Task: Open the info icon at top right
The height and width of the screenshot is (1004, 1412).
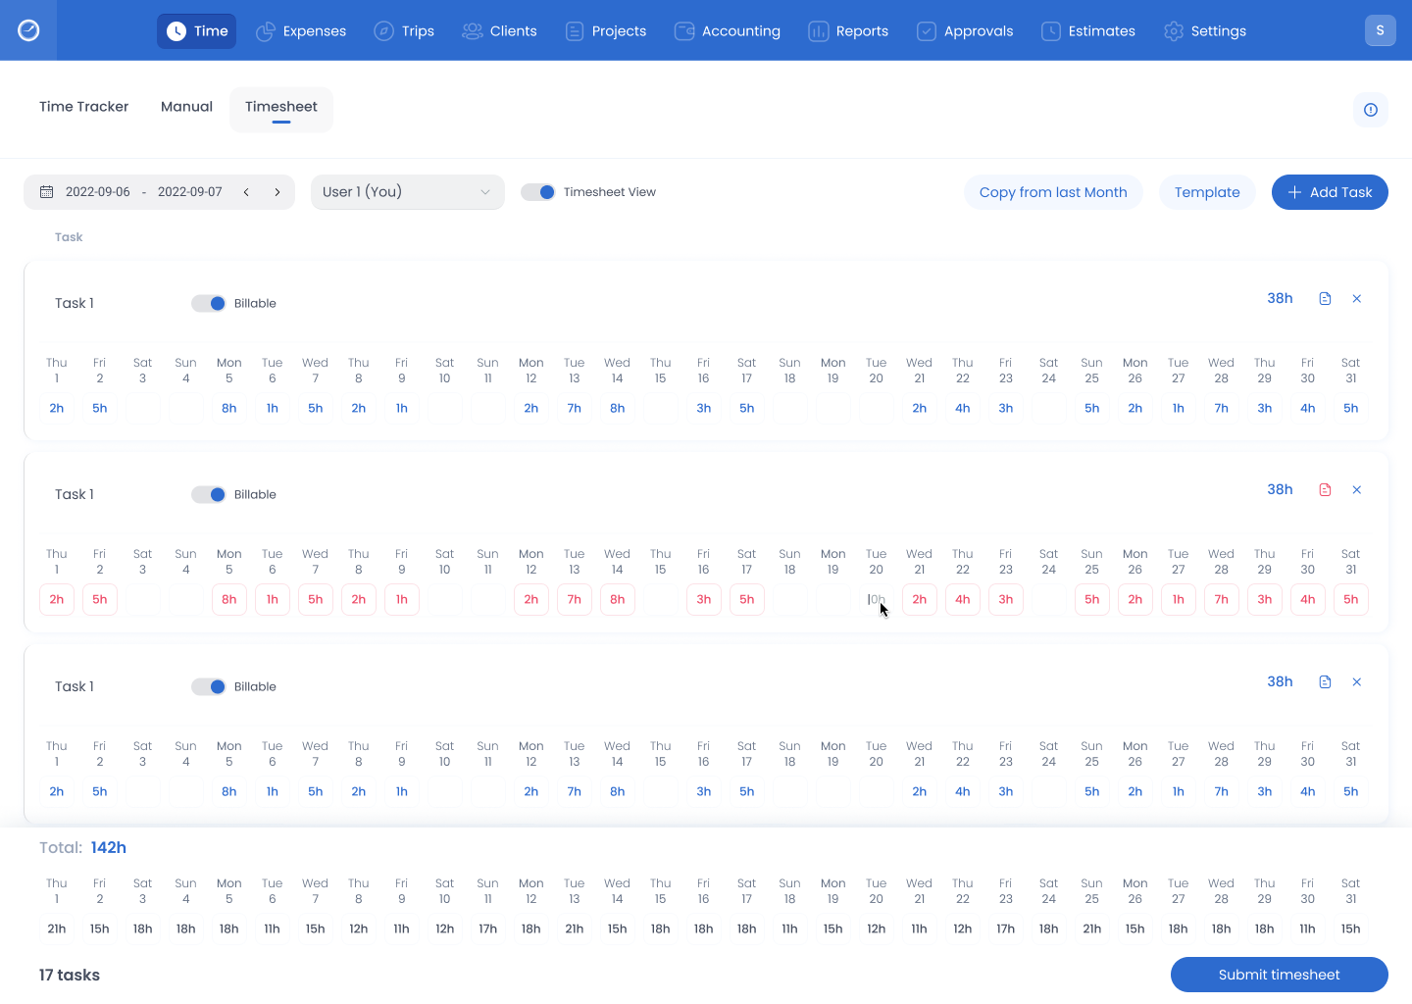Action: coord(1370,110)
